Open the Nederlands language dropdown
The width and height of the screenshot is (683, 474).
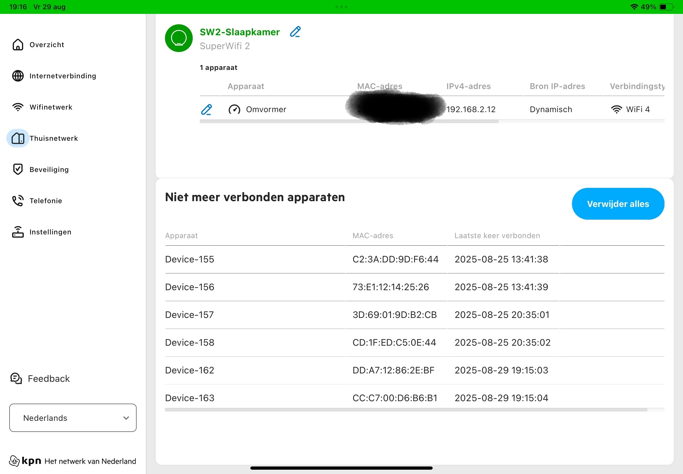coord(73,418)
